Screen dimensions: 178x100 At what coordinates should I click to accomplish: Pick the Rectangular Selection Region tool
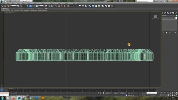click(x=24, y=6)
